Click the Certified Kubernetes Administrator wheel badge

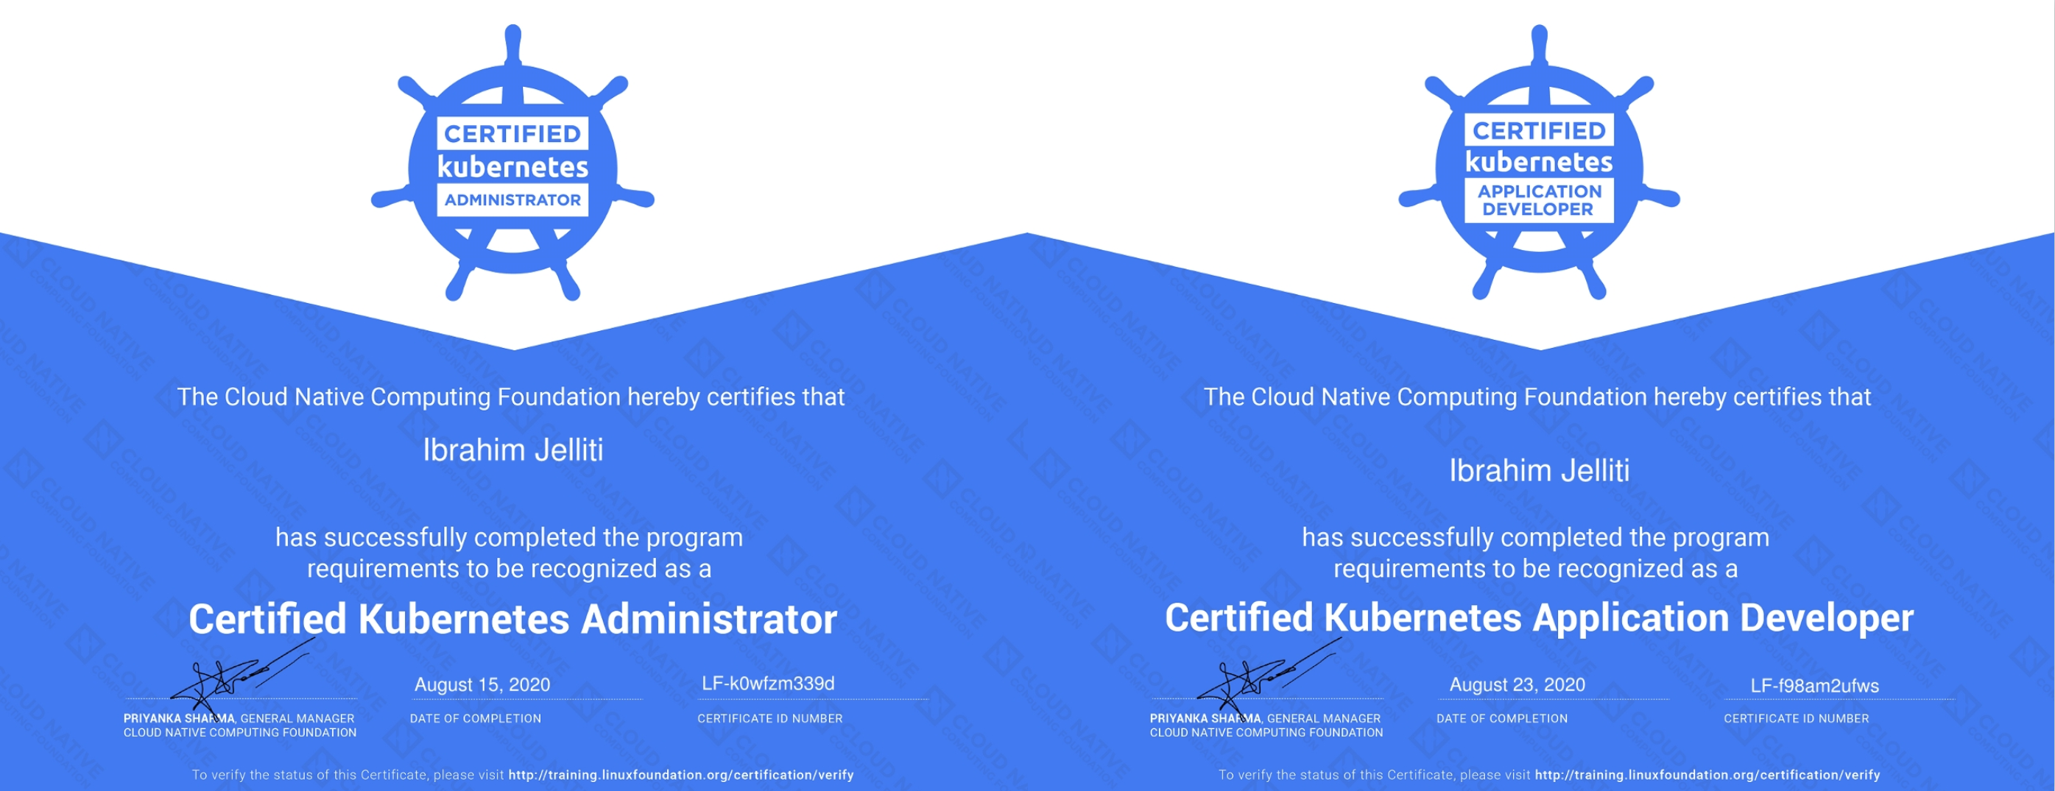[x=513, y=163]
